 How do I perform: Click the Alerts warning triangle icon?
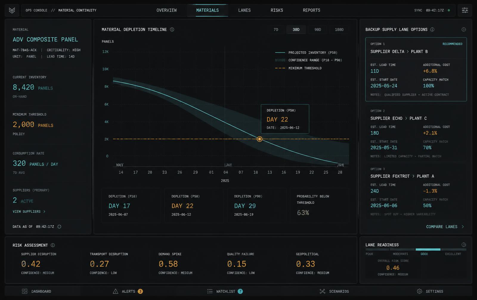115,291
